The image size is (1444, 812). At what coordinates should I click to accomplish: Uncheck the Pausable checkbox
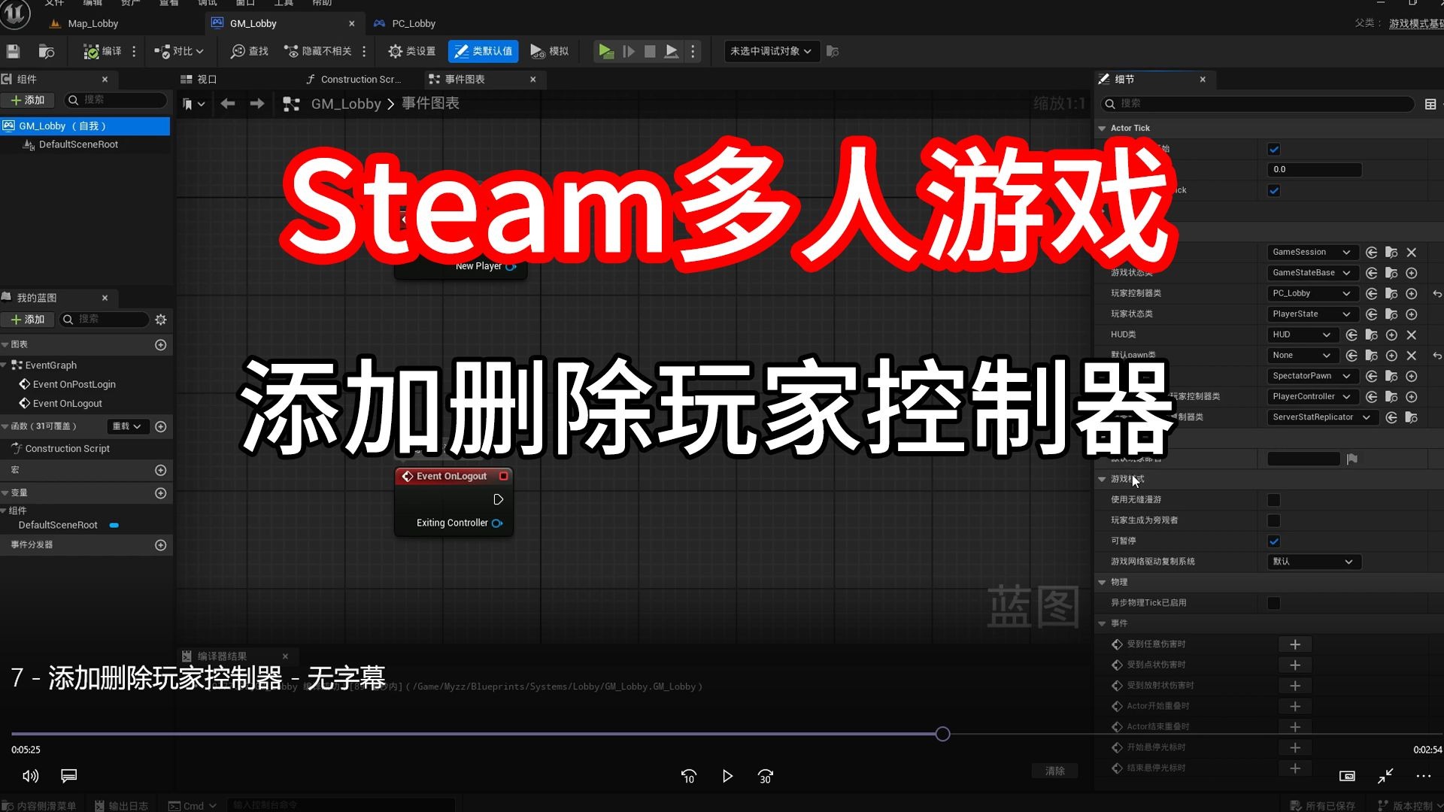click(1274, 541)
